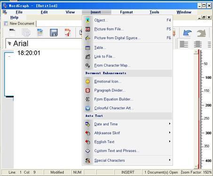The width and height of the screenshot is (213, 176).
Task: Click the open document toolbar icon
Action: (40, 32)
